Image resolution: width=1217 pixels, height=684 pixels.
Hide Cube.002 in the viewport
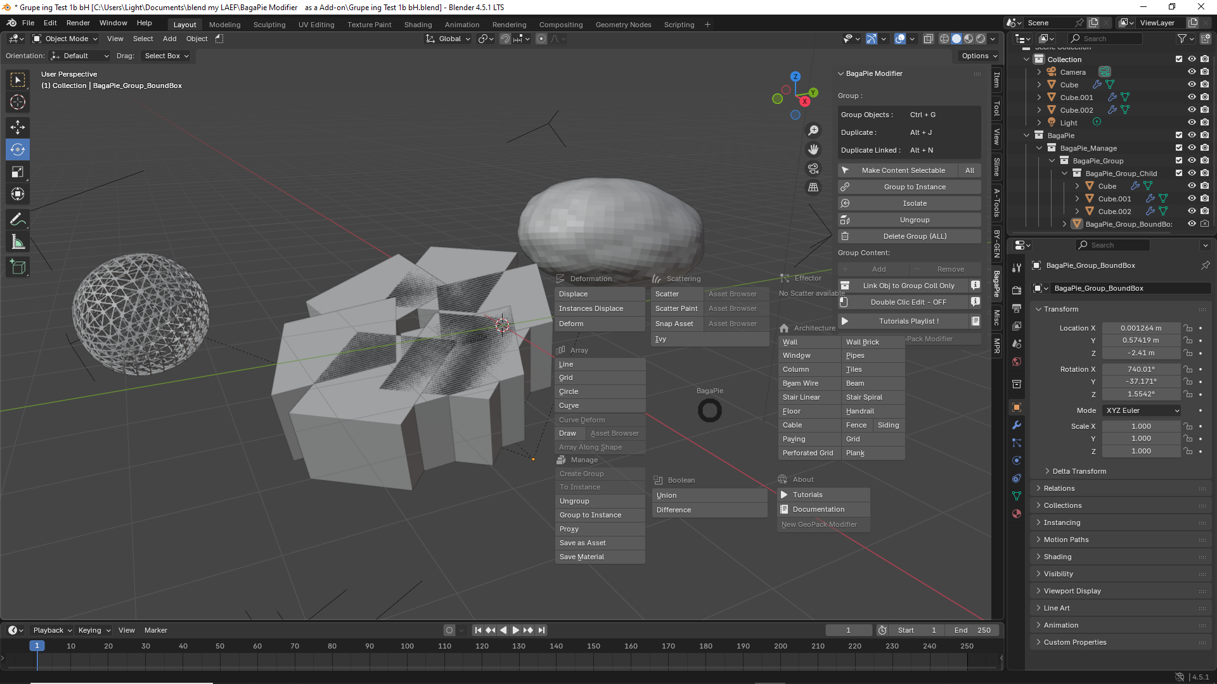(x=1192, y=110)
